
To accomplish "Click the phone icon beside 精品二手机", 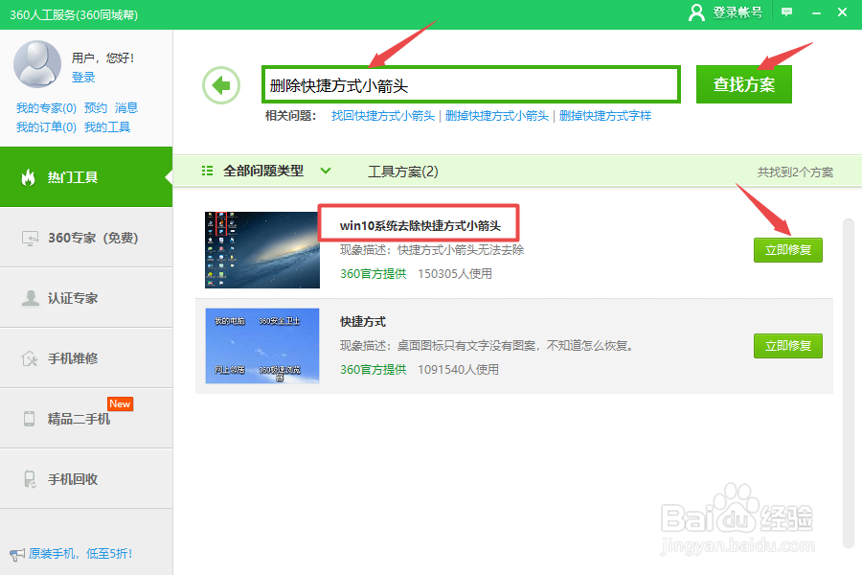I will pyautogui.click(x=30, y=419).
